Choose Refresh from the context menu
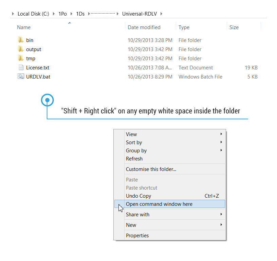This screenshot has width=277, height=261. click(x=134, y=158)
